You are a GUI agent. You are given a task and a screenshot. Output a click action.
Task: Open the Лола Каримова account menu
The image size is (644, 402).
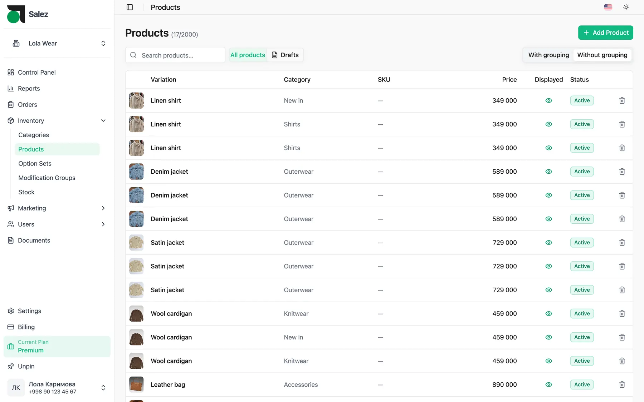[x=57, y=388]
